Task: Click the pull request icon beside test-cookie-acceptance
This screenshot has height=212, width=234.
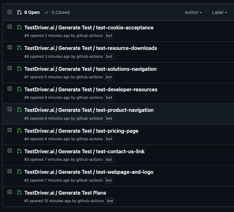Action: coord(19,27)
